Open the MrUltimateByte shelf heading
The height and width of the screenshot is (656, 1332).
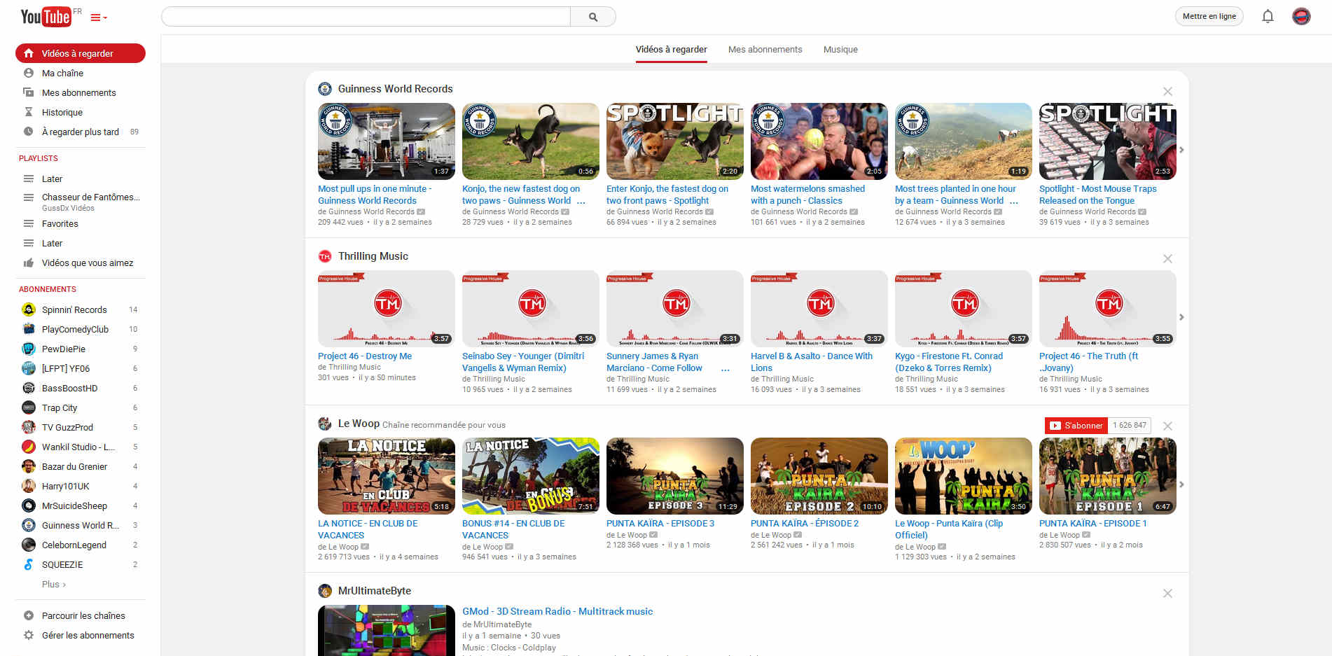[x=375, y=591]
